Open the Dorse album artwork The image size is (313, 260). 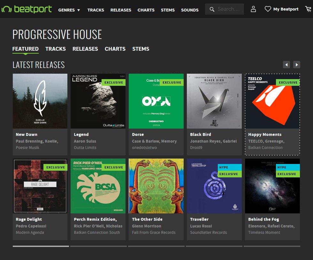[x=156, y=101]
